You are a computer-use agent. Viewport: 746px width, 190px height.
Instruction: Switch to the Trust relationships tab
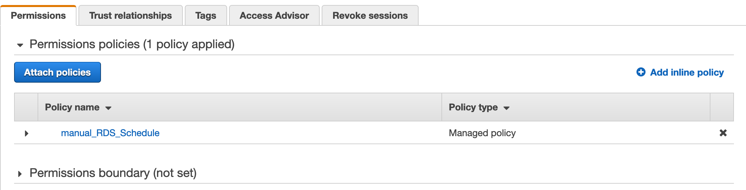tap(130, 16)
